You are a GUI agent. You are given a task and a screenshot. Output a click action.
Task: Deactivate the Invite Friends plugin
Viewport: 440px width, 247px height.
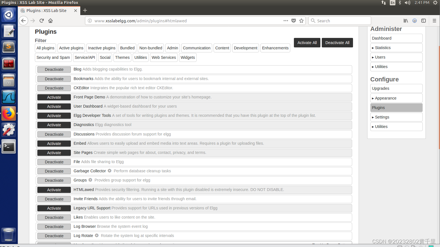(54, 199)
